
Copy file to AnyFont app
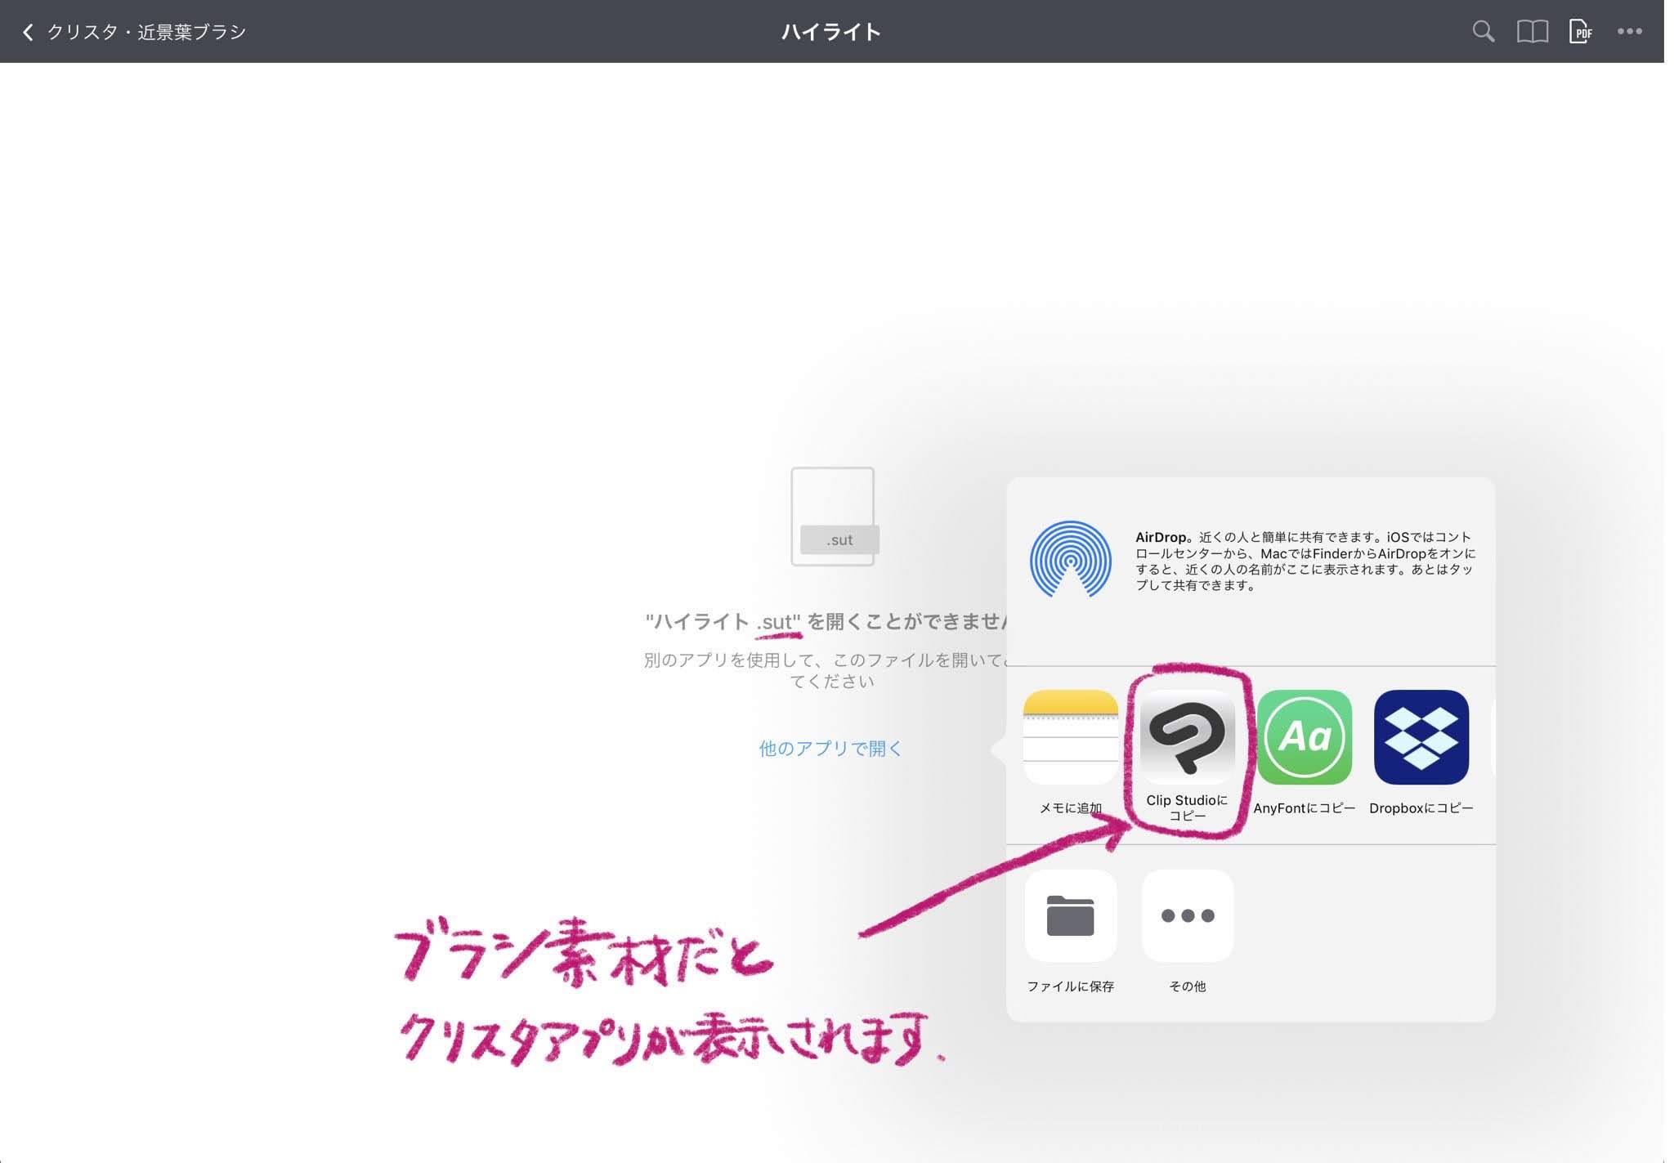[1304, 737]
